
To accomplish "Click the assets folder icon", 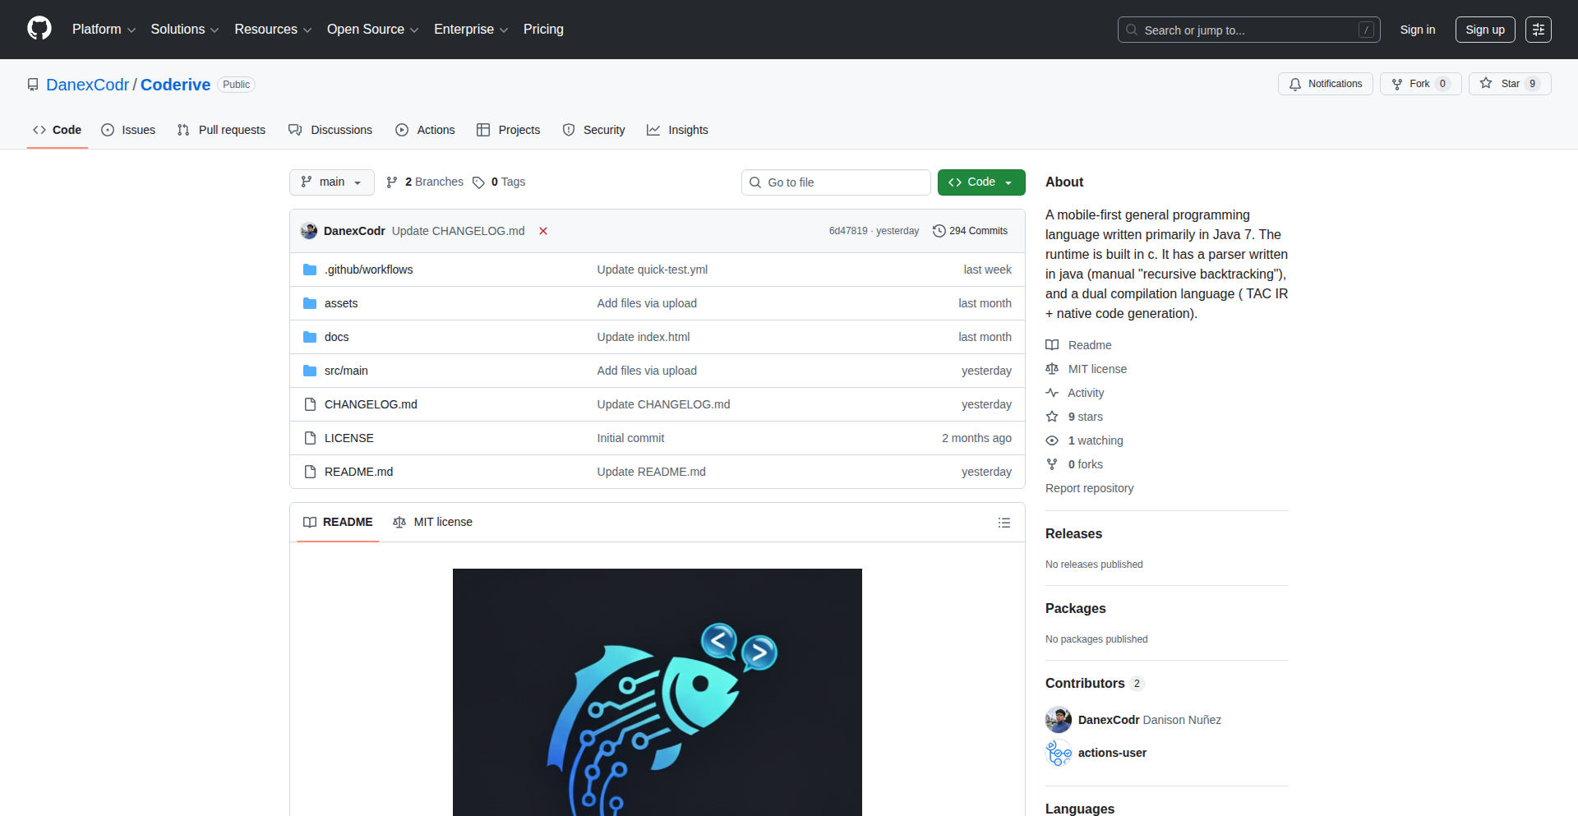I will tap(310, 303).
